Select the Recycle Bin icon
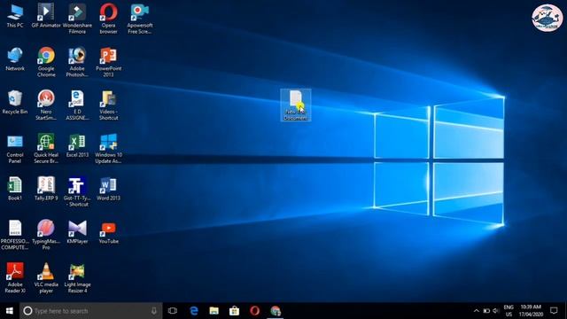567x319 pixels. click(x=15, y=103)
